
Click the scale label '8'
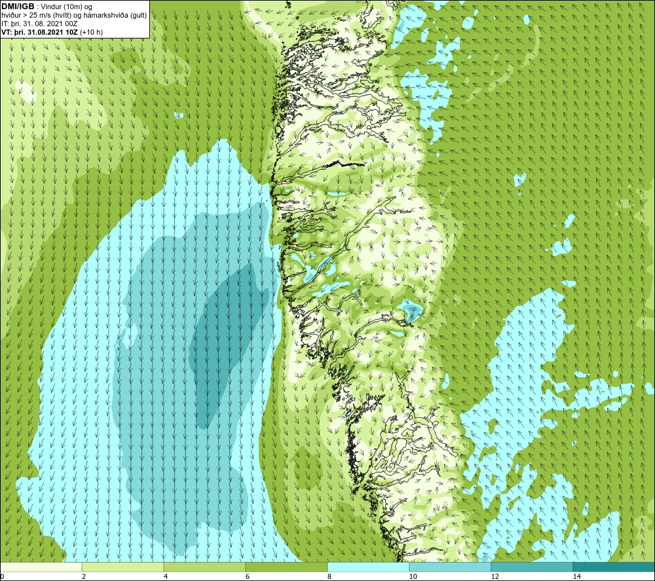329,576
